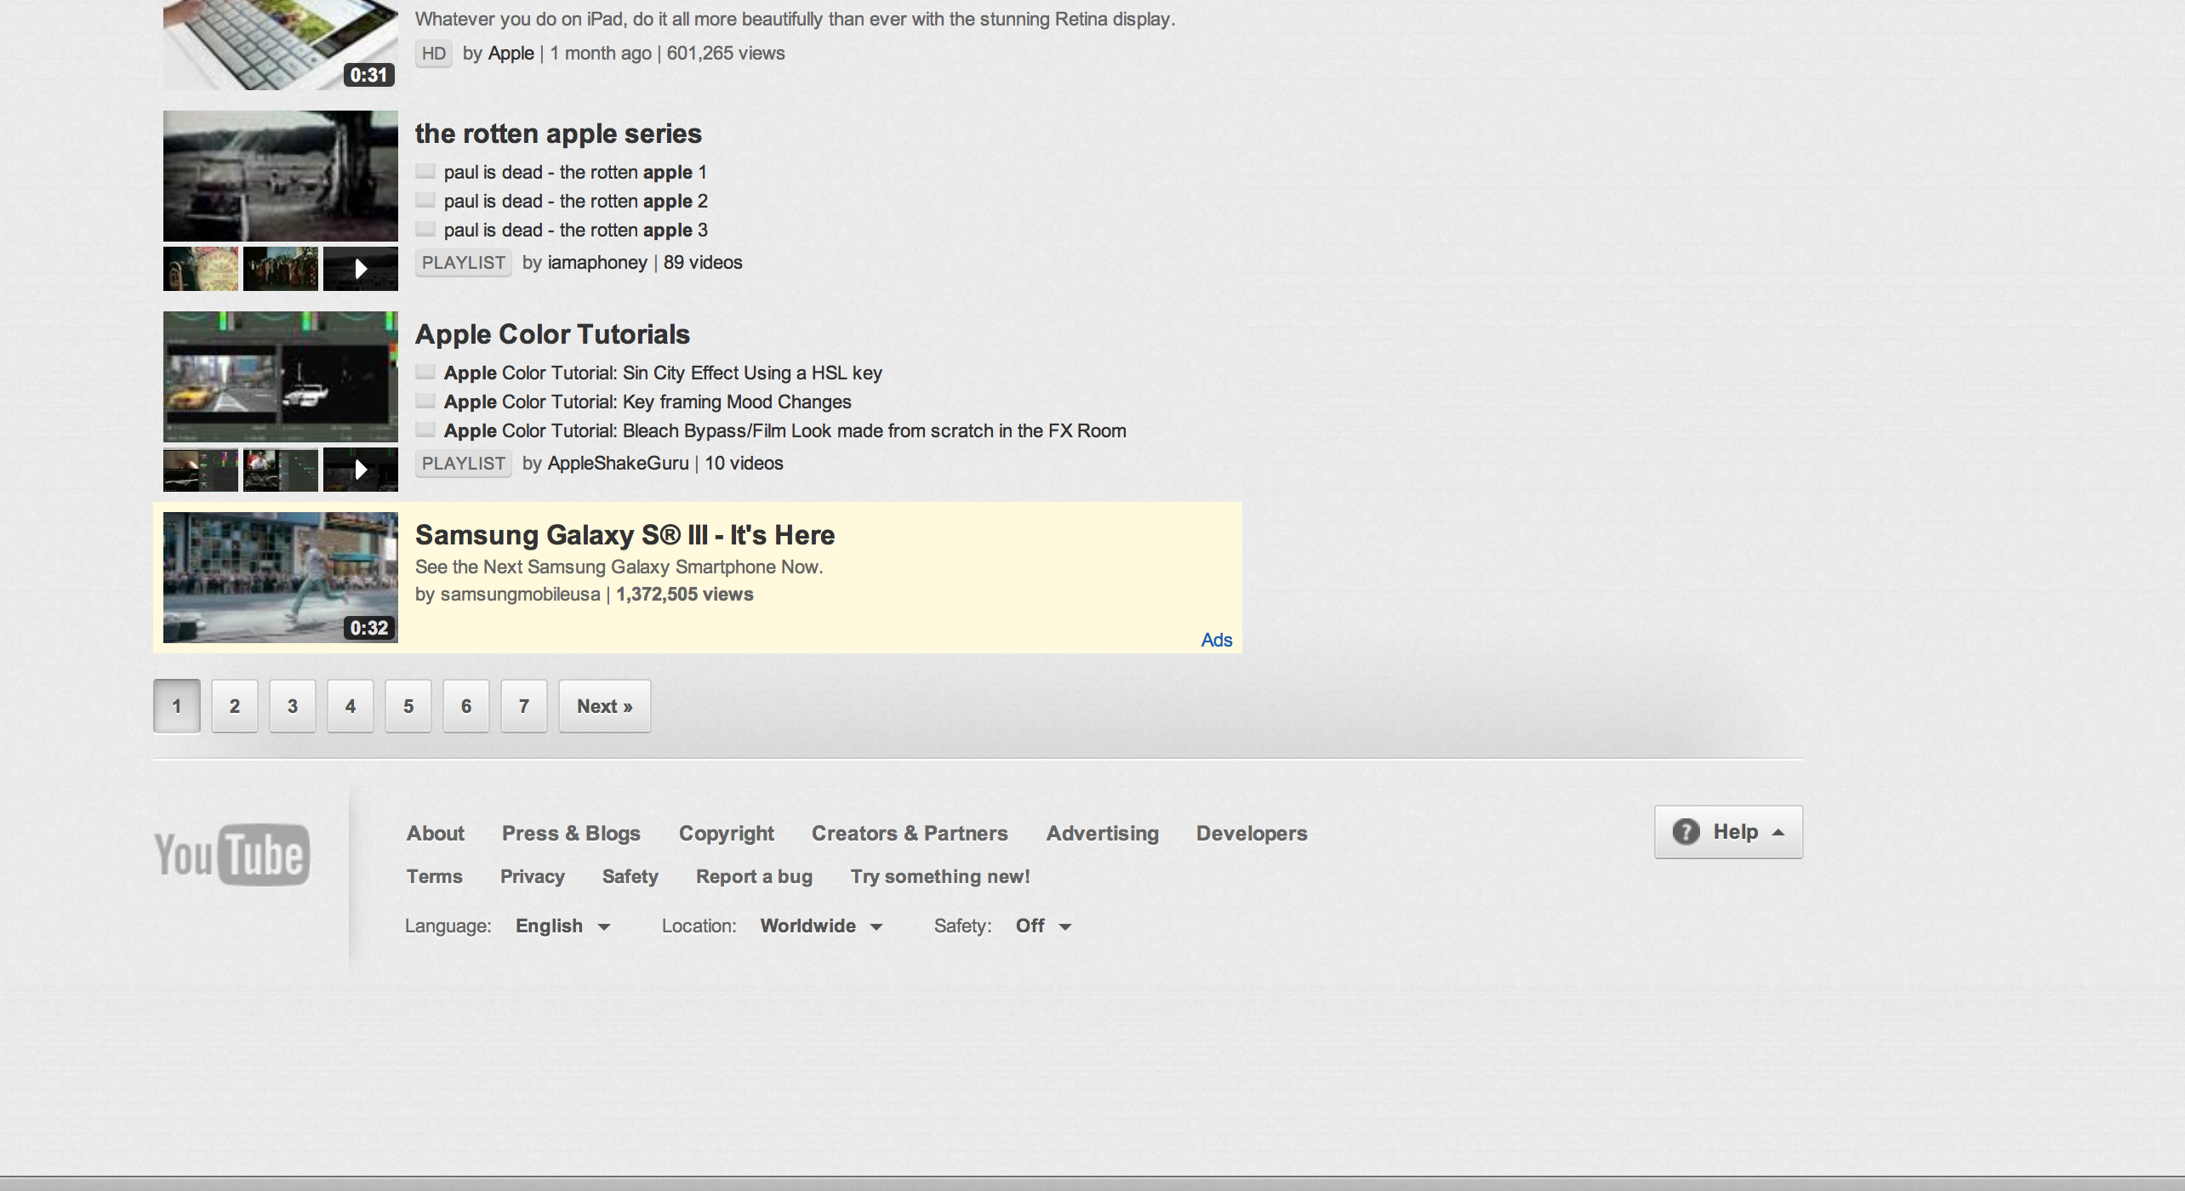
Task: Go to results page 5
Action: click(408, 706)
